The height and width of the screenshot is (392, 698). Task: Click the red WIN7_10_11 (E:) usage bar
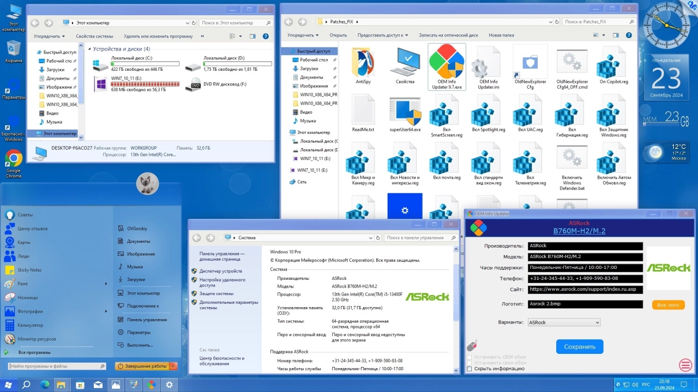(x=145, y=84)
